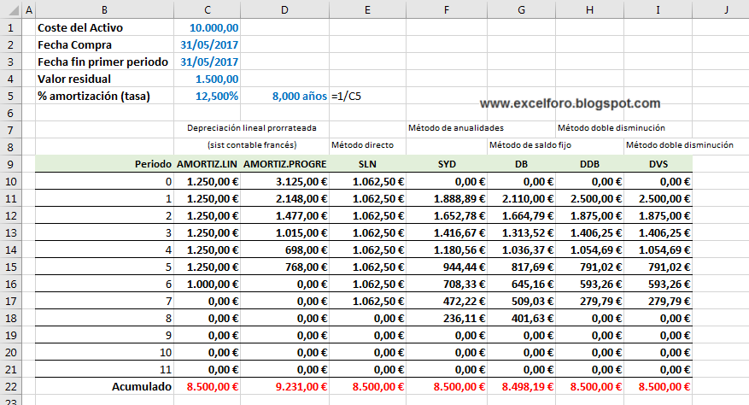Click the AMORTIZ.LIN column heading cell
749x405 pixels.
point(208,165)
